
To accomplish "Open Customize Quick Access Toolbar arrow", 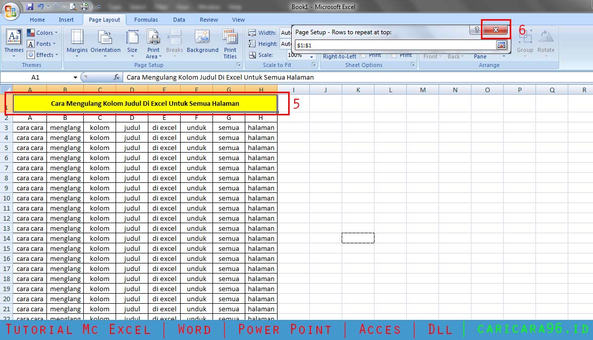I will pos(99,7).
